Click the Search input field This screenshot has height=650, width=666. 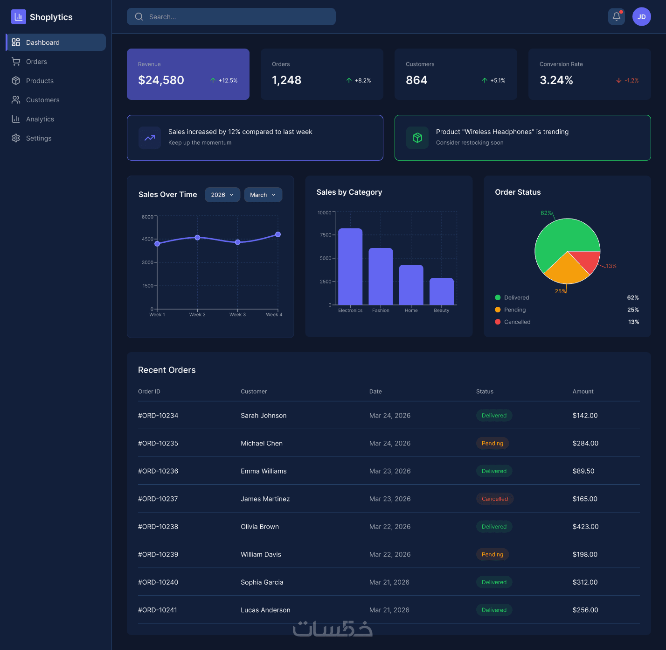pos(231,17)
